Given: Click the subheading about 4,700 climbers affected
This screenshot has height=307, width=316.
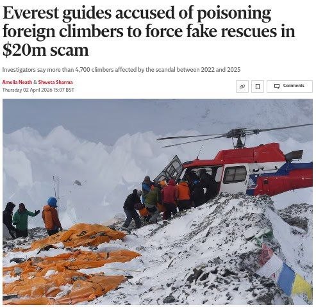Looking at the screenshot, I should coord(121,70).
